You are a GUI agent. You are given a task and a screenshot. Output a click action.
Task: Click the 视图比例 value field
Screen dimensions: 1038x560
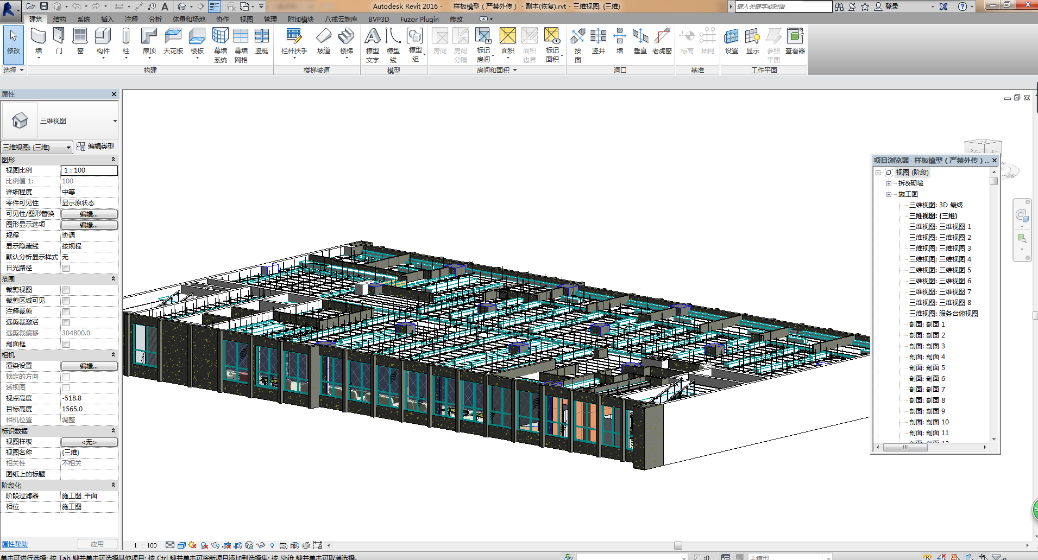pos(89,170)
